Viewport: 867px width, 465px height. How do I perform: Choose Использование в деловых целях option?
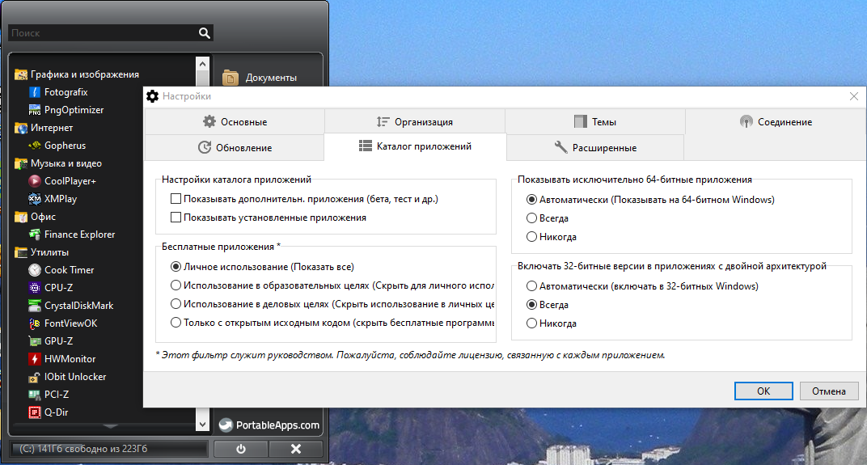coord(176,303)
